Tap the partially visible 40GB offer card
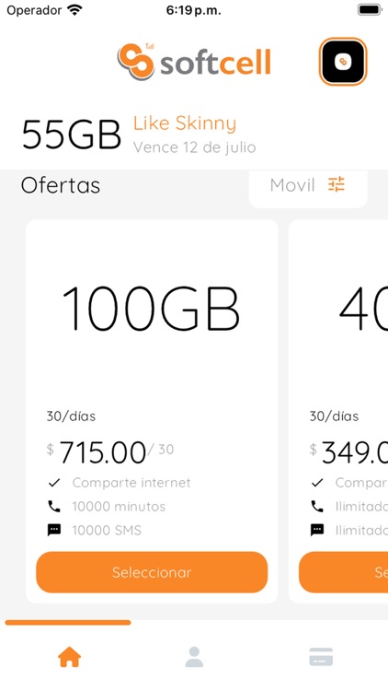Image resolution: width=388 pixels, height=691 pixels. click(337, 411)
